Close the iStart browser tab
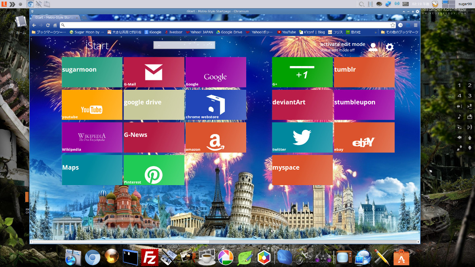 click(x=77, y=17)
